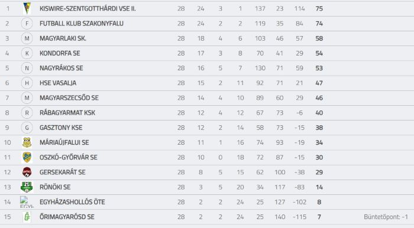Select the 75 points cell of Kiswire
This screenshot has width=414, height=228.
click(x=319, y=8)
